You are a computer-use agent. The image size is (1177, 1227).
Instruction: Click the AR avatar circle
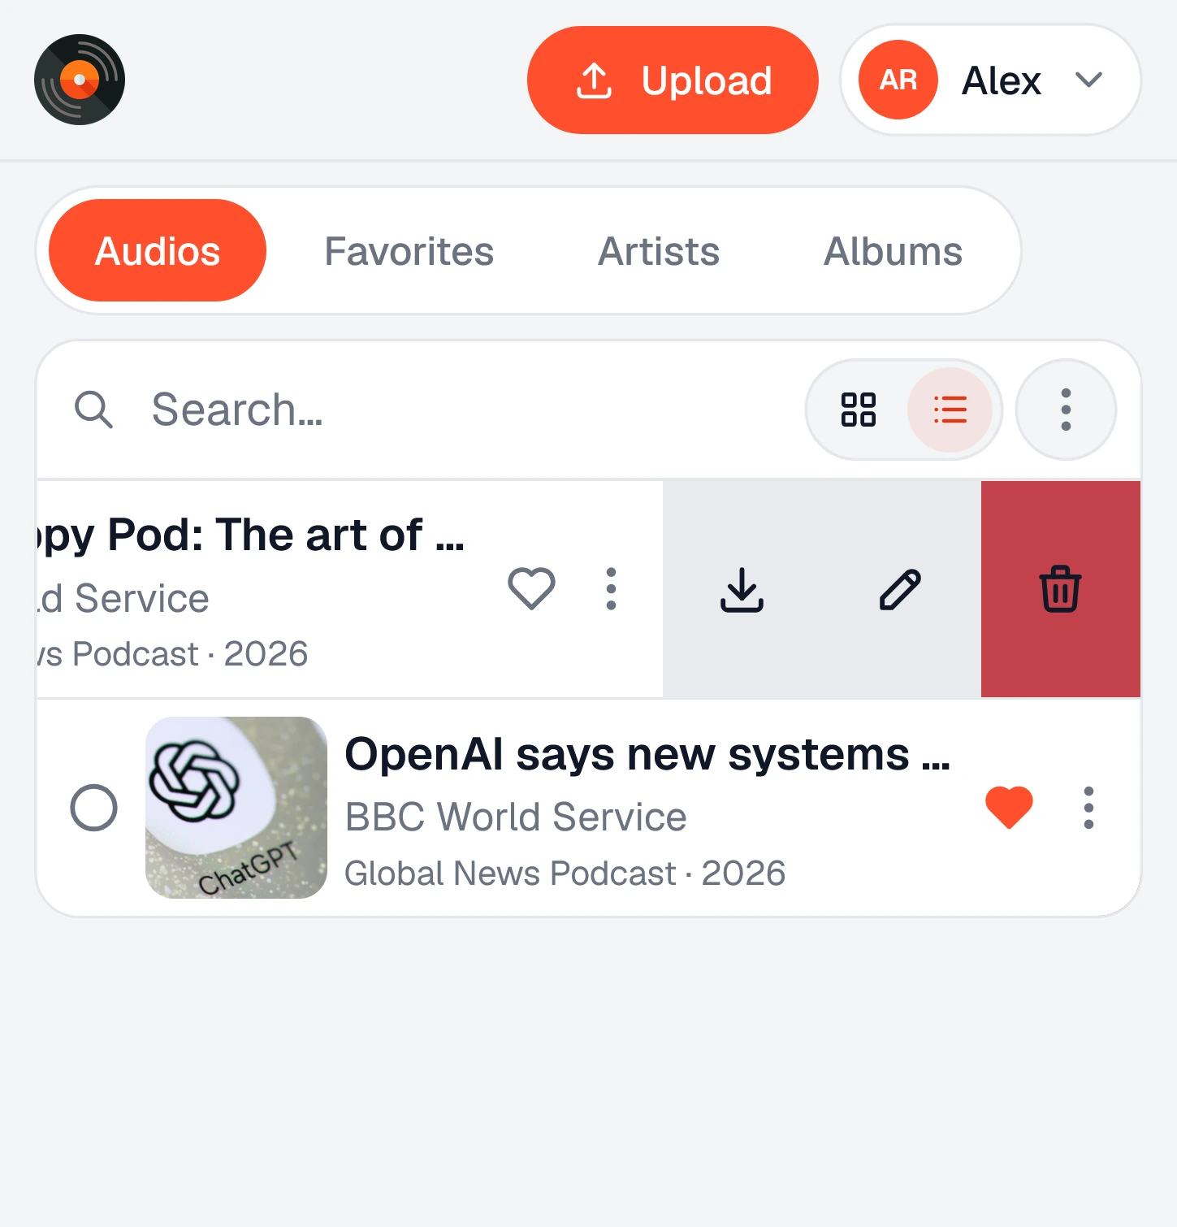(x=898, y=80)
